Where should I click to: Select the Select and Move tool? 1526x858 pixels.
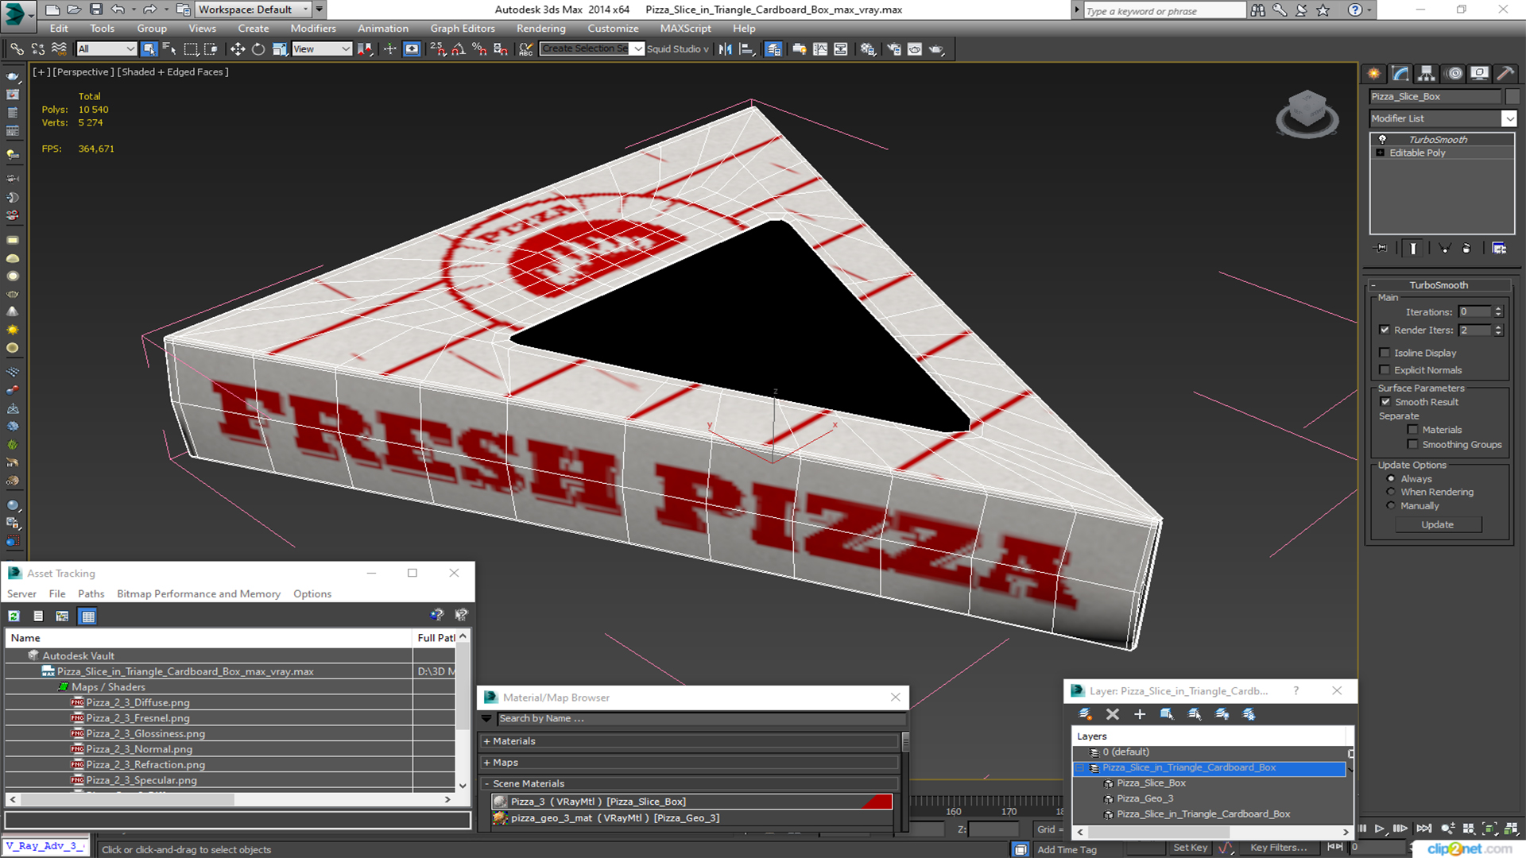pyautogui.click(x=237, y=49)
